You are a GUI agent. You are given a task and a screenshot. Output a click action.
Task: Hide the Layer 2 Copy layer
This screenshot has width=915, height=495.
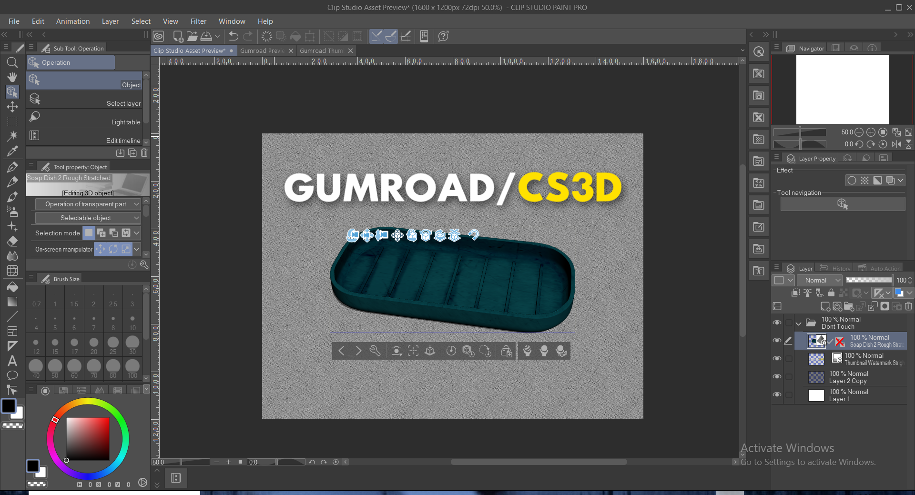pyautogui.click(x=777, y=377)
